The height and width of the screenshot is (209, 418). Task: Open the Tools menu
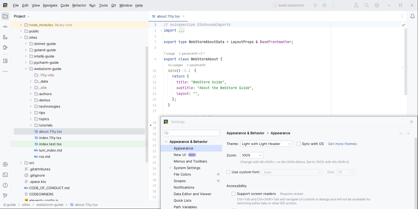pyautogui.click(x=103, y=5)
